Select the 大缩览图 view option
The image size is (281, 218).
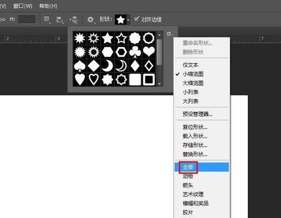pyautogui.click(x=193, y=83)
